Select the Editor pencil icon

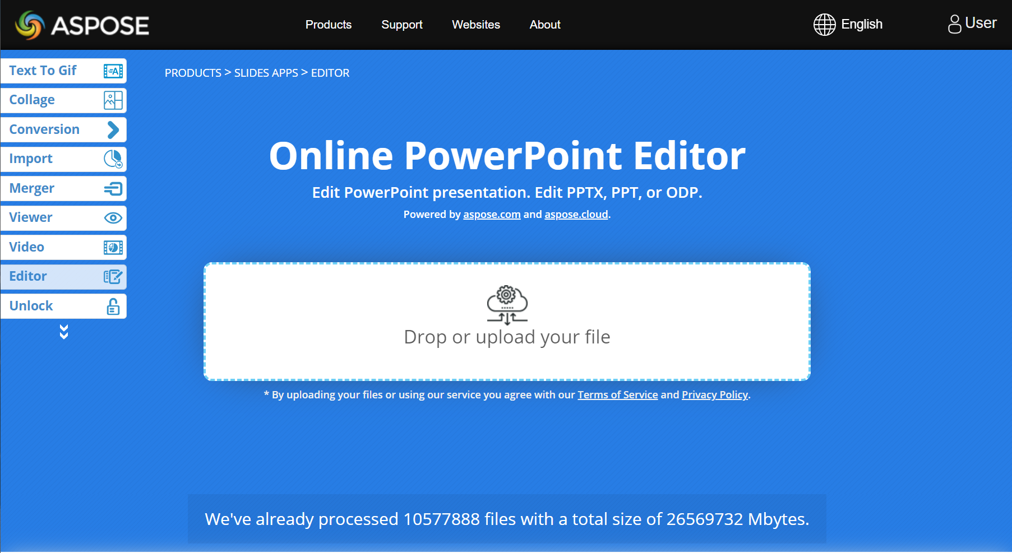(x=113, y=277)
